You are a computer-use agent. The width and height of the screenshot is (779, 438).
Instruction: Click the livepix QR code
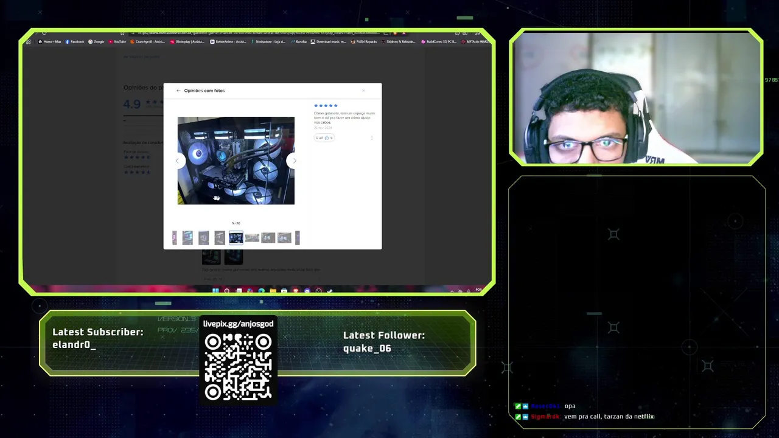pos(238,367)
